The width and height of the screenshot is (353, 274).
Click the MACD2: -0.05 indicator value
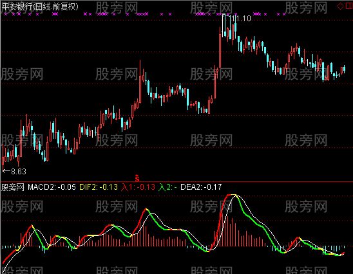[52, 187]
